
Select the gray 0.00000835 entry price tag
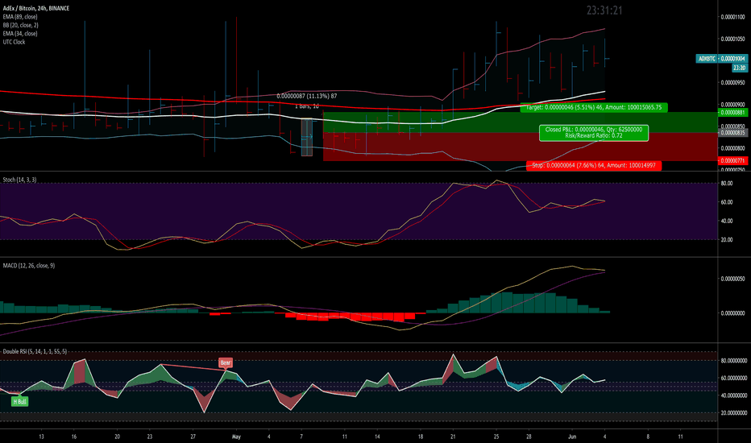[732, 133]
